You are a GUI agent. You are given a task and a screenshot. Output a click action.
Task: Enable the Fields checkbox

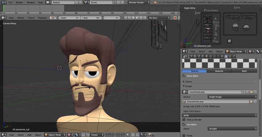(184, 135)
